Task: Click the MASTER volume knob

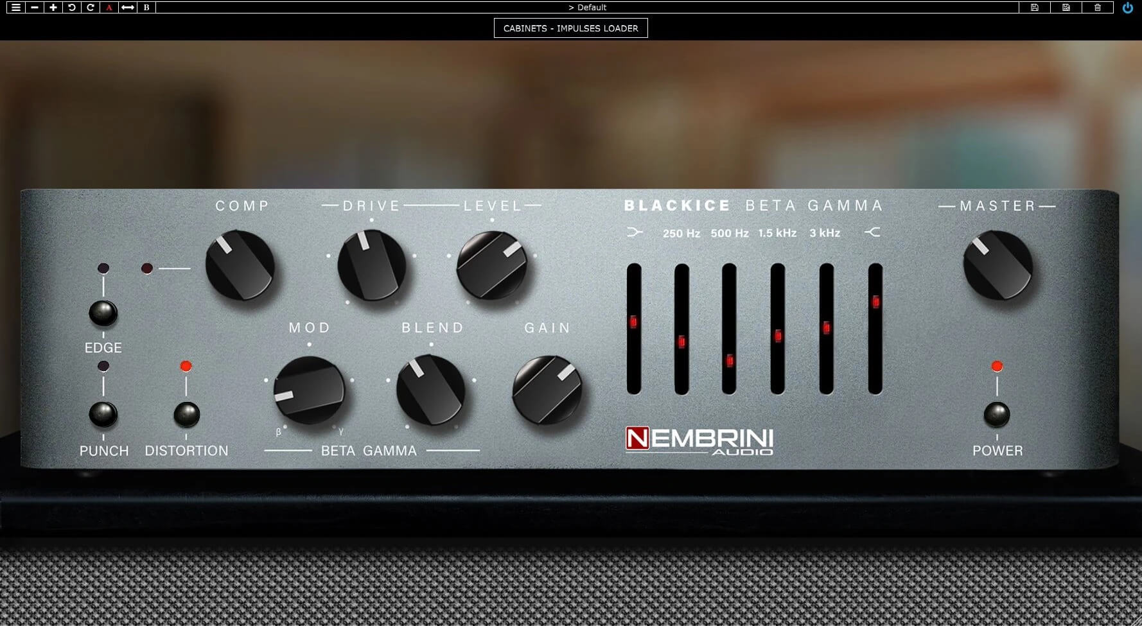Action: point(997,266)
